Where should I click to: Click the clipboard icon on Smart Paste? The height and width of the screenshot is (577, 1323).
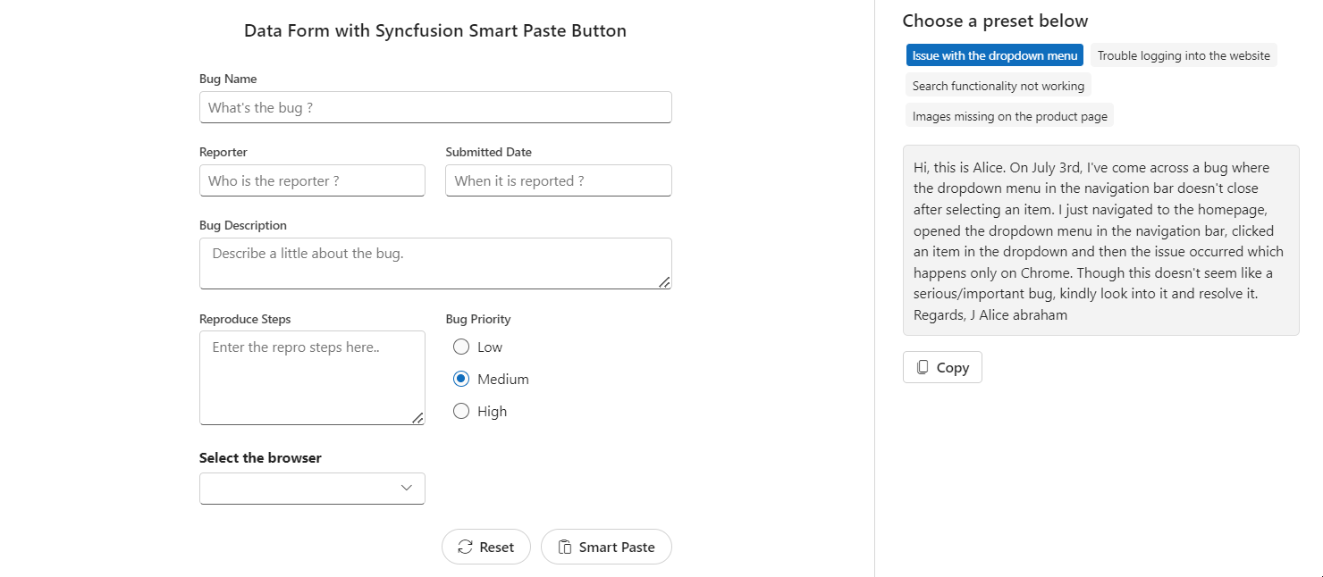pyautogui.click(x=565, y=548)
